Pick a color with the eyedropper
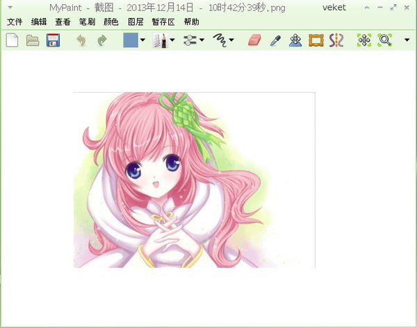The width and height of the screenshot is (417, 328). pos(275,41)
